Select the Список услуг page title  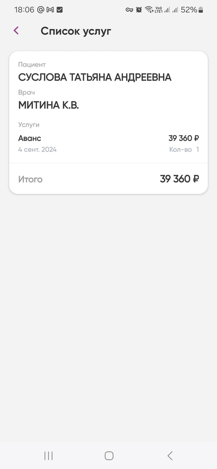[x=76, y=31]
